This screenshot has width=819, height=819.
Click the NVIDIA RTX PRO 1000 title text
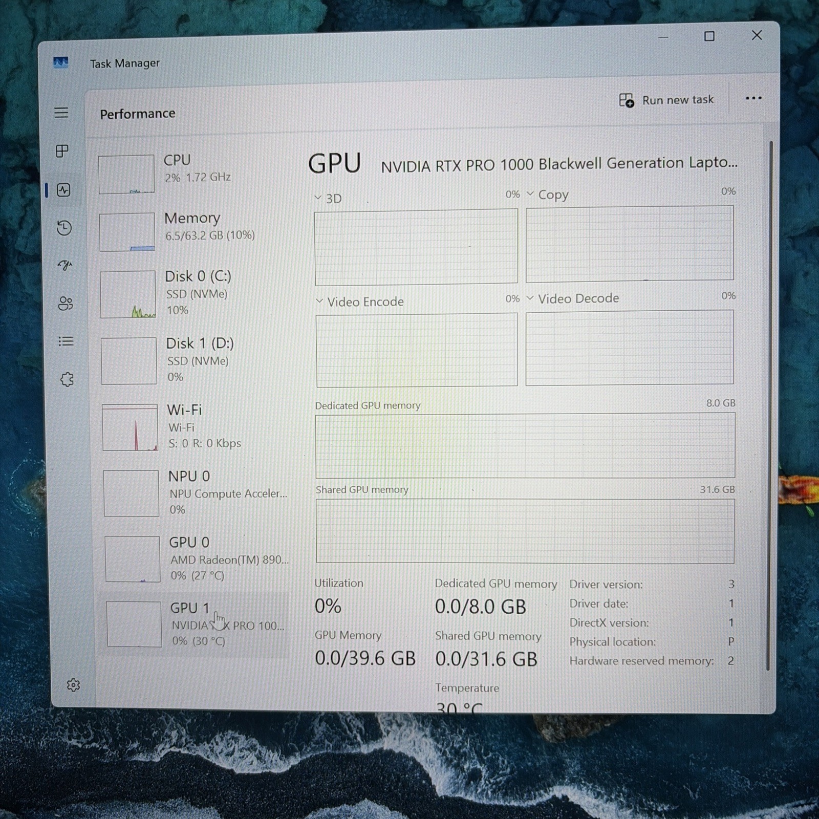tap(559, 165)
